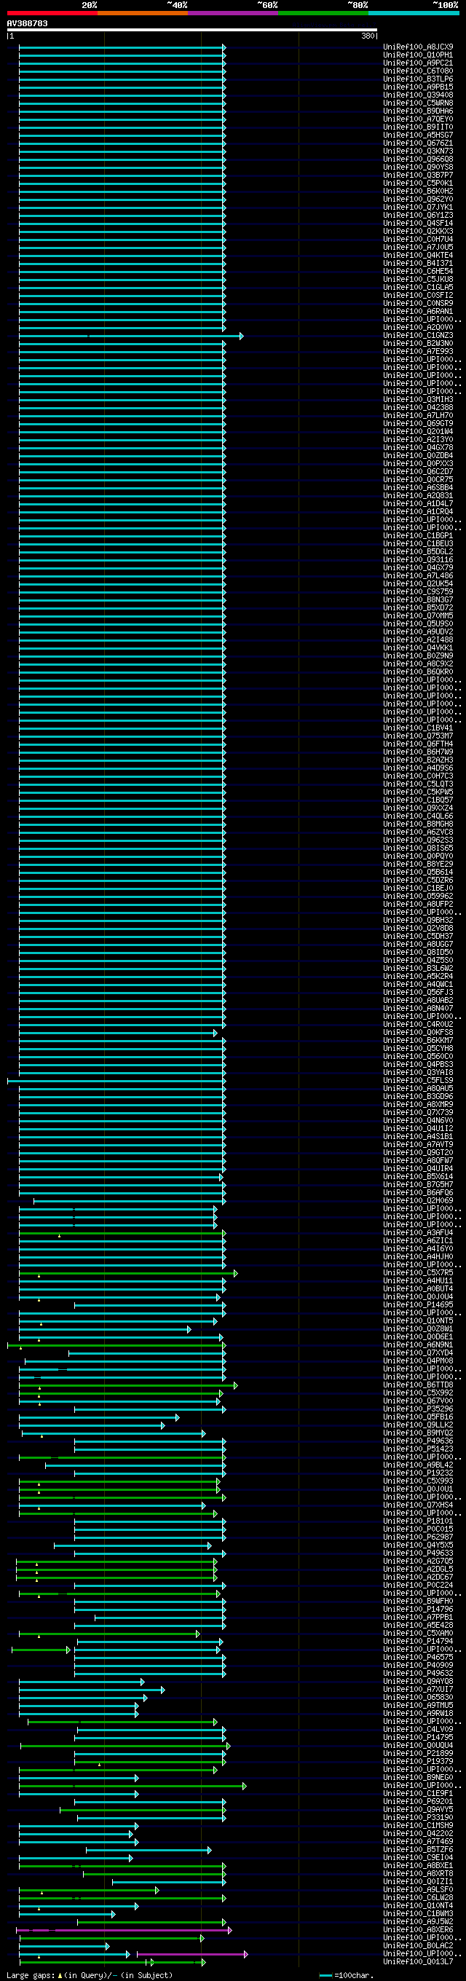
Task: Select hit label UniRef100_P51423
Action: coord(419,1449)
